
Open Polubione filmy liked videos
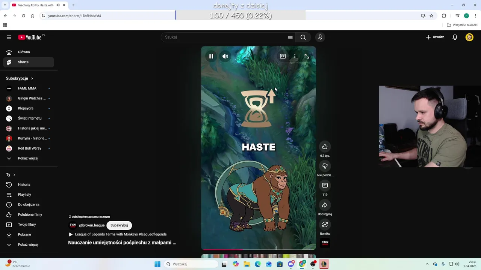click(x=29, y=214)
